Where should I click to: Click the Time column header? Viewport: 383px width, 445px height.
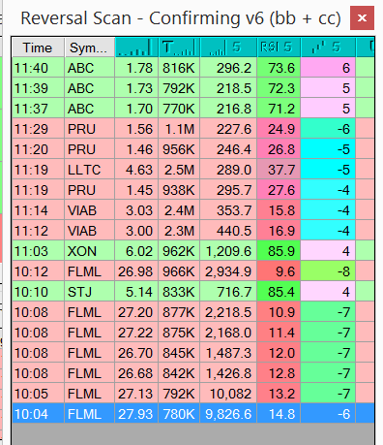(x=38, y=48)
